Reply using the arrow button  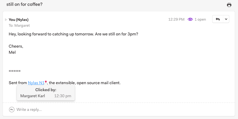[218, 19]
